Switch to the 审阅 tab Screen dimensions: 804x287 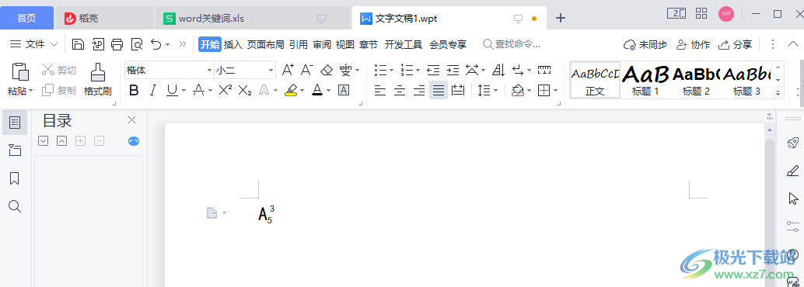click(321, 44)
